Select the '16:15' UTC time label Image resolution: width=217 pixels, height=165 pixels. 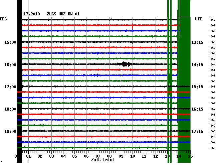(x=197, y=109)
